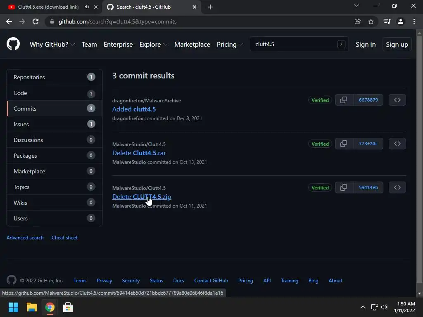Browse repository at commit 59414eb
The height and width of the screenshot is (317, 423).
(397, 187)
